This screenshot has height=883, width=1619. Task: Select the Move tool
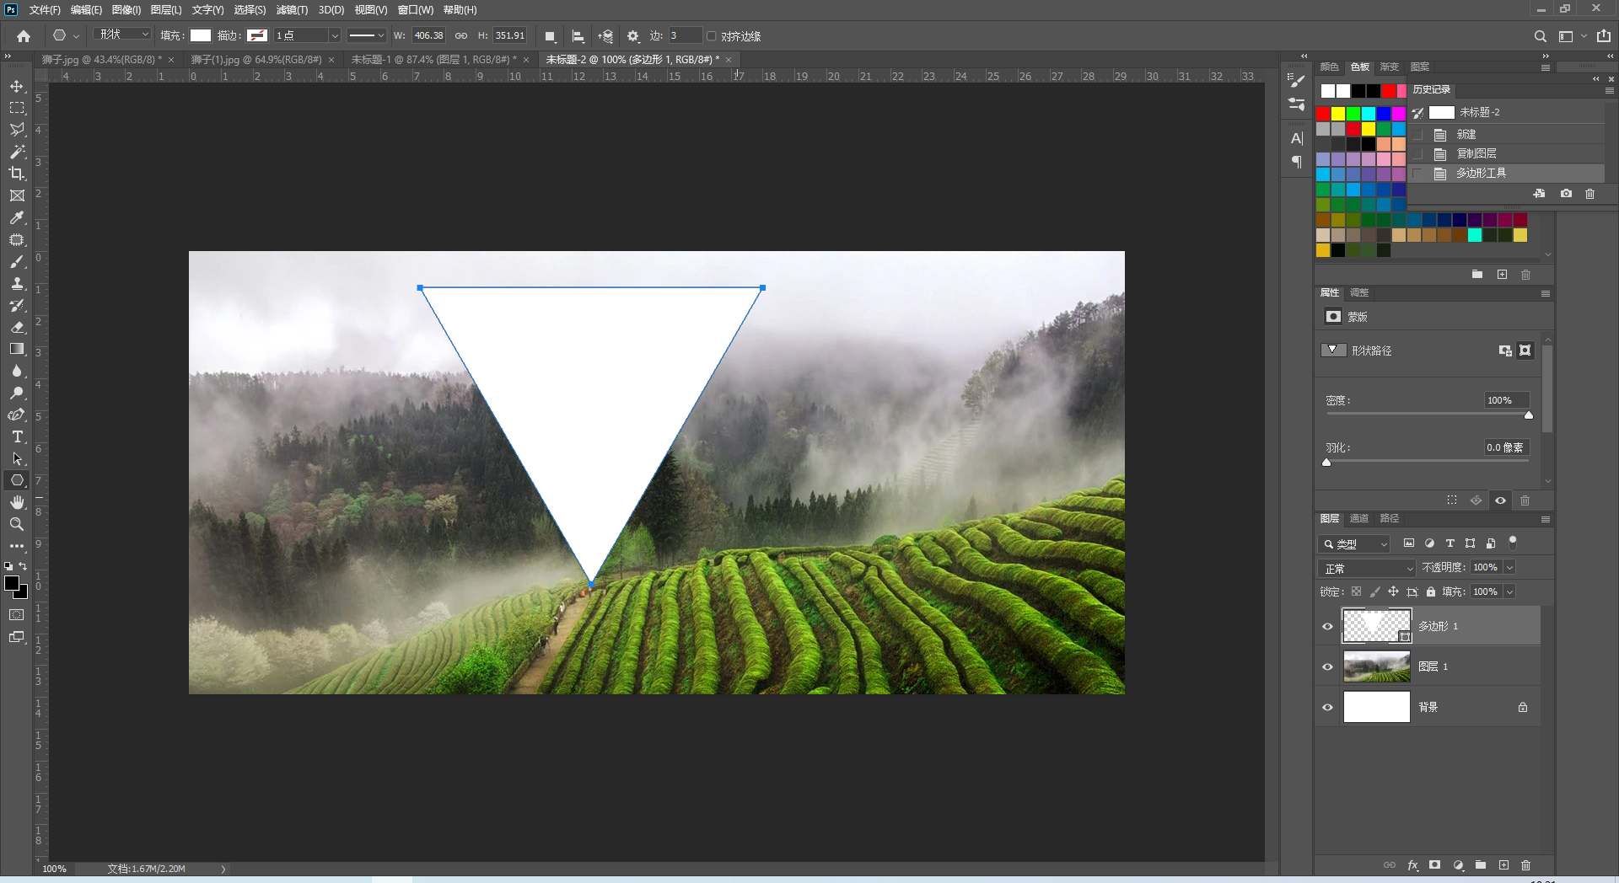tap(17, 87)
